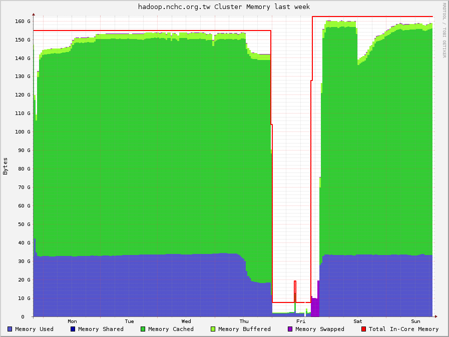Click the 'Wed' x-axis label
The image size is (449, 337).
tap(186, 321)
